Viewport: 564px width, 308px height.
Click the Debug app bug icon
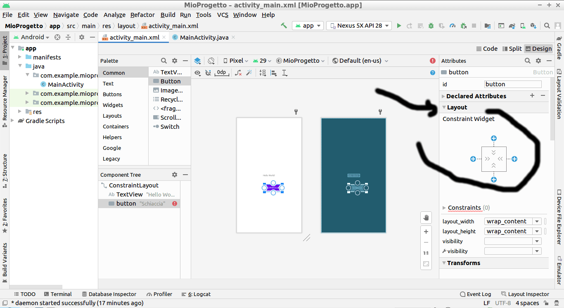(x=431, y=26)
